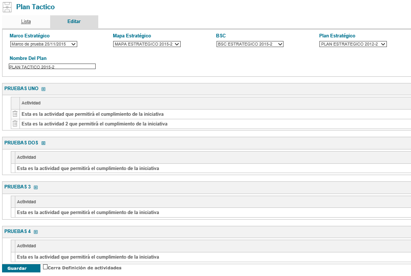Click the Plan Tactico page icon
The width and height of the screenshot is (411, 276).
tap(7, 7)
